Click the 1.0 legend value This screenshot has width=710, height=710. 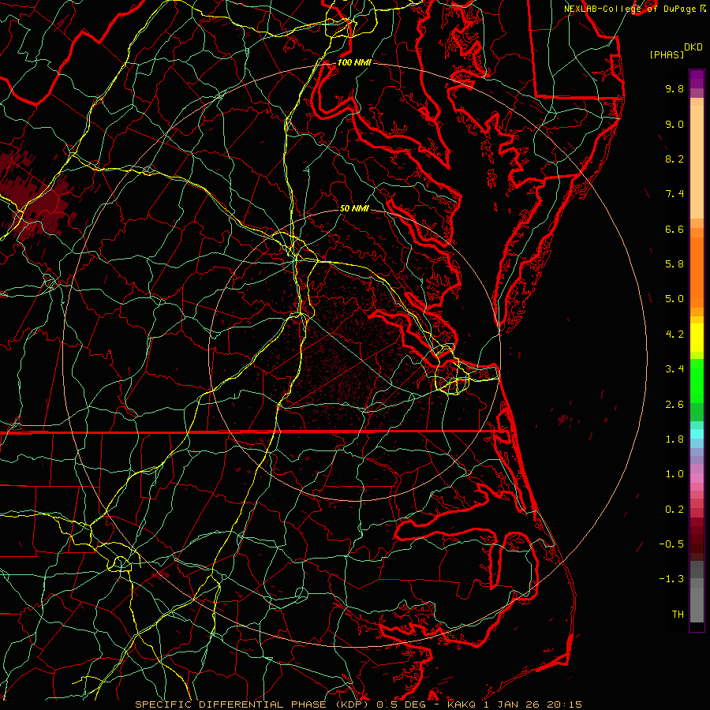pyautogui.click(x=674, y=474)
